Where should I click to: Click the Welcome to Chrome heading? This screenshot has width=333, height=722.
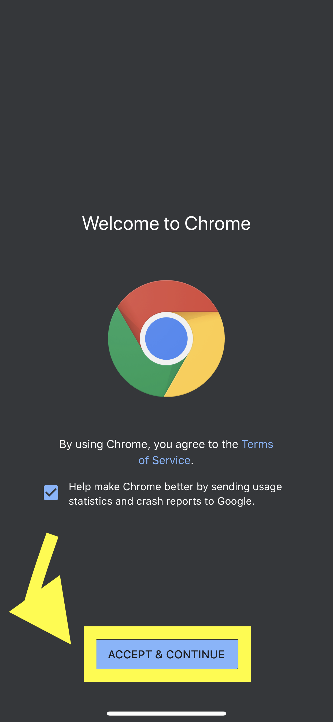(166, 223)
